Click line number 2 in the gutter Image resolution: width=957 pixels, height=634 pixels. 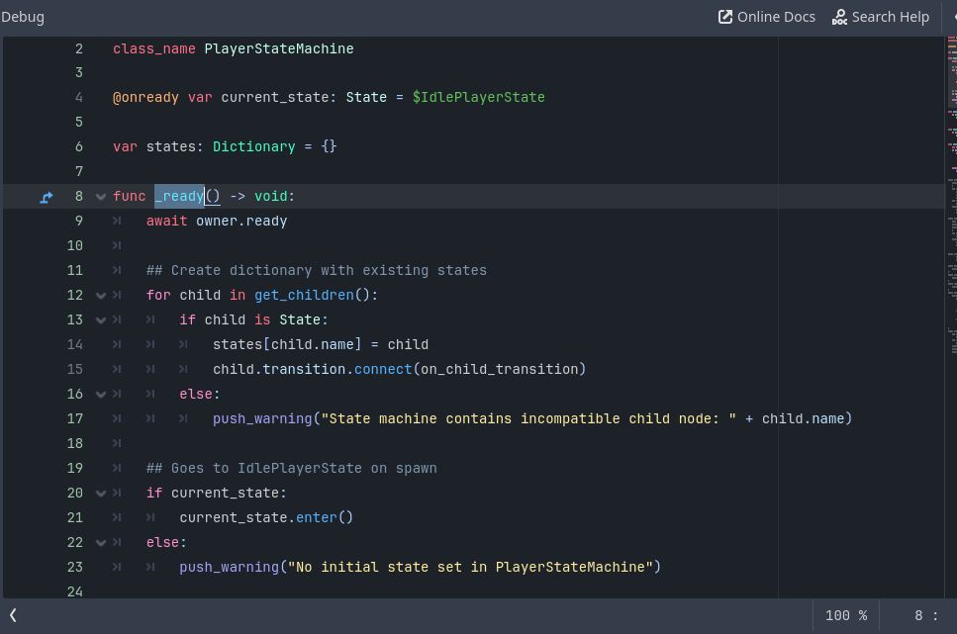tap(79, 48)
